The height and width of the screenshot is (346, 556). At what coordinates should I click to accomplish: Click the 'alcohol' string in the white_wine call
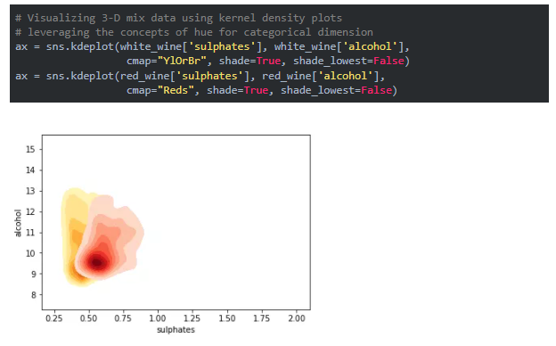(370, 47)
